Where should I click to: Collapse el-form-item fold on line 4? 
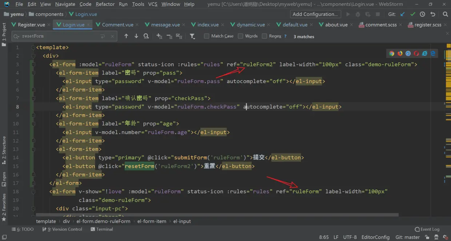(33, 73)
